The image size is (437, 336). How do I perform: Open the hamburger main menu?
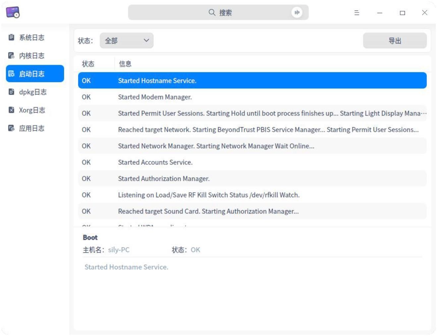[x=357, y=13]
